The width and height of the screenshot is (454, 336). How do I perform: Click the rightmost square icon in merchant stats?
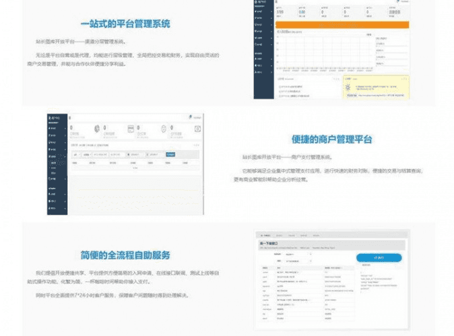197,129
